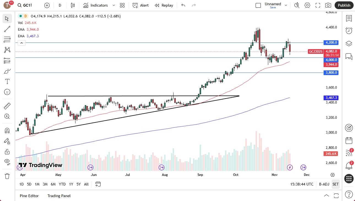
Task: Open chart settings with the gear icon
Action: pyautogui.click(x=307, y=5)
